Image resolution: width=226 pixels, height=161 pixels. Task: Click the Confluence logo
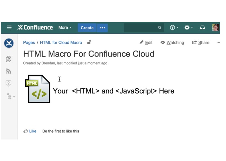35,27
